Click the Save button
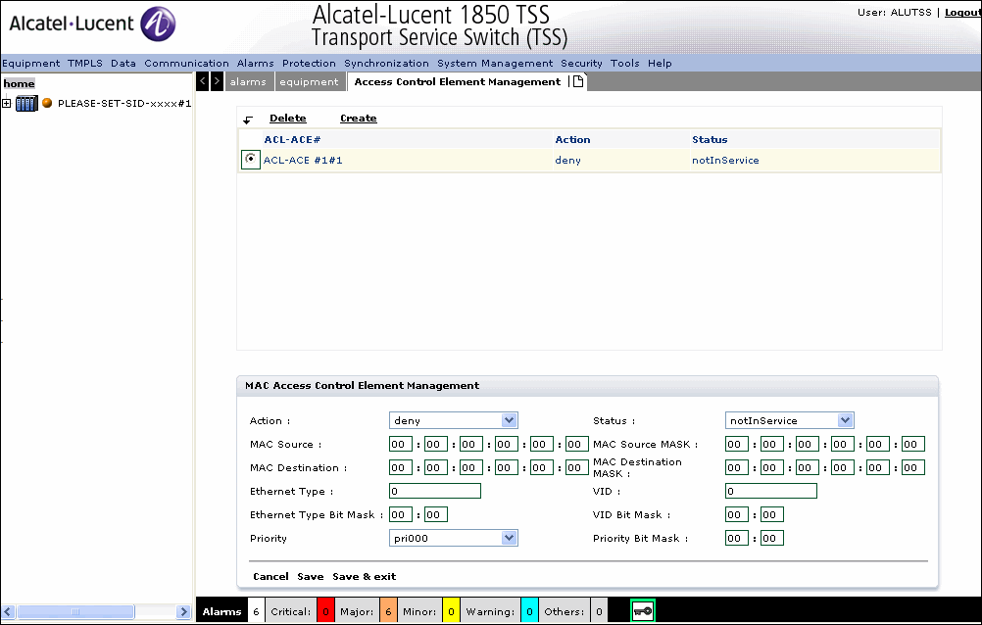Image resolution: width=982 pixels, height=625 pixels. coord(310,577)
